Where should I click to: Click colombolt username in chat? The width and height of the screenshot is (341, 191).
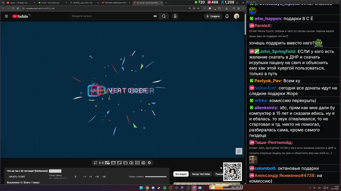click(266, 168)
